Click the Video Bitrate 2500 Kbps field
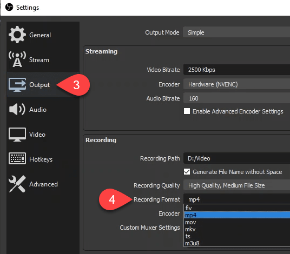This screenshot has width=290, height=254. click(x=236, y=70)
